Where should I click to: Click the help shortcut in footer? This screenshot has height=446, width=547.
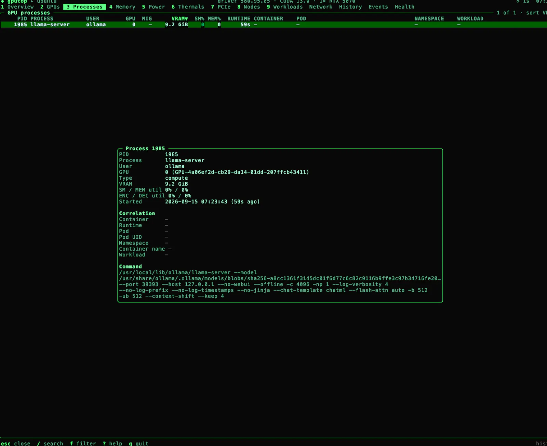pyautogui.click(x=112, y=443)
